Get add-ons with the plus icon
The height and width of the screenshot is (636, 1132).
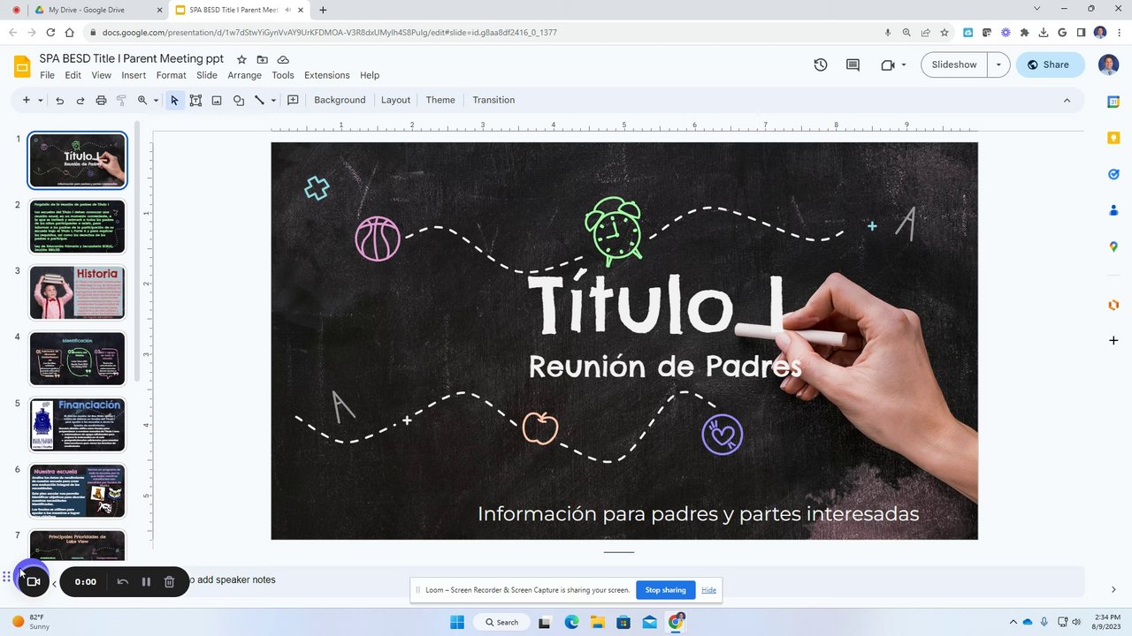(1113, 340)
